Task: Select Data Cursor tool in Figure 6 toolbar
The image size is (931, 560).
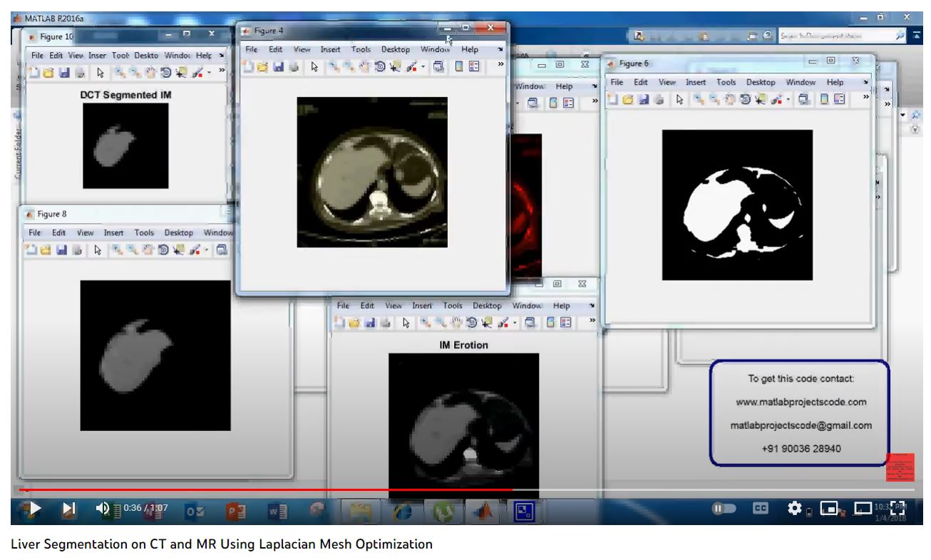Action: pyautogui.click(x=760, y=100)
